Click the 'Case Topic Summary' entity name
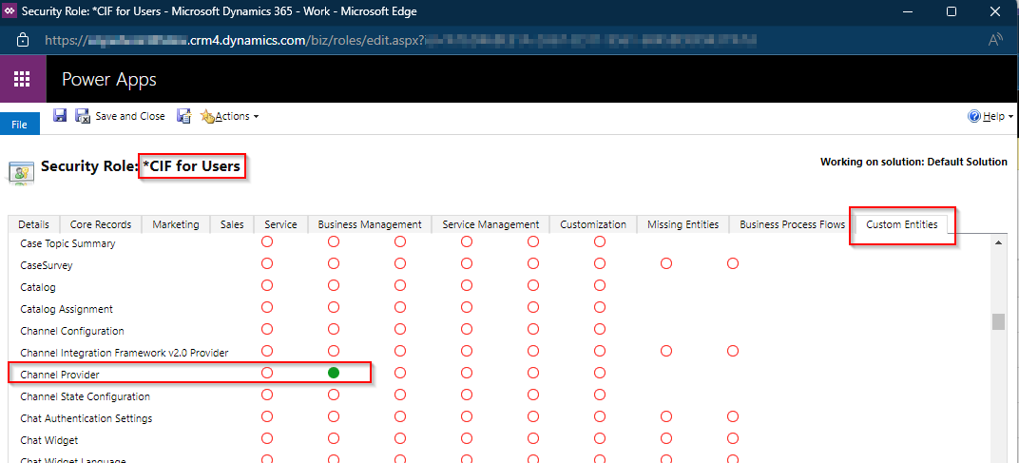1019x463 pixels. click(67, 243)
